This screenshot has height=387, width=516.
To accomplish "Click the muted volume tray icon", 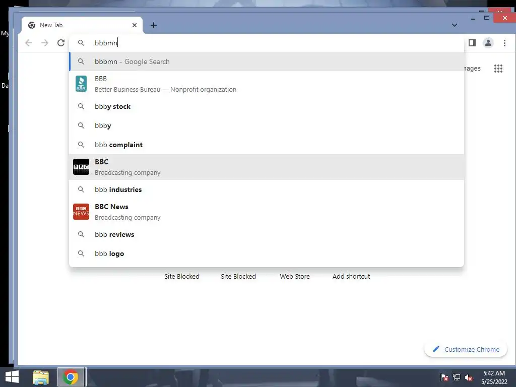I will pyautogui.click(x=469, y=377).
